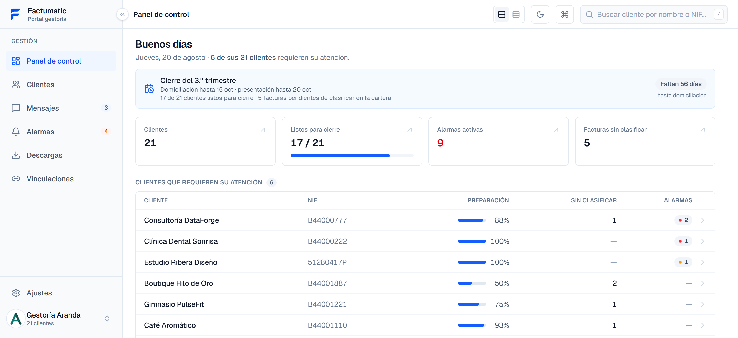Open the Listos para cierre card
Image resolution: width=738 pixels, height=338 pixels.
[x=352, y=141]
